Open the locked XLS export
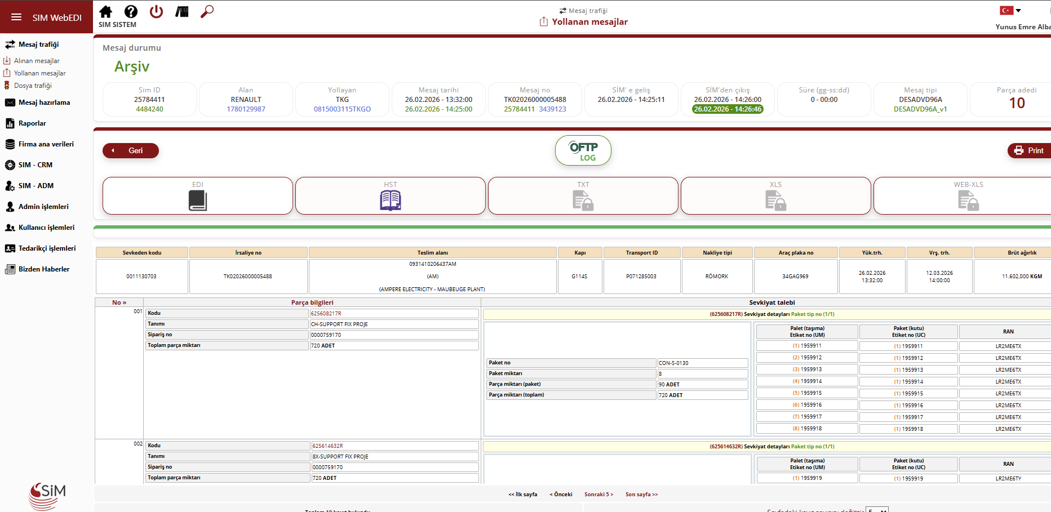This screenshot has width=1051, height=512. pyautogui.click(x=776, y=196)
